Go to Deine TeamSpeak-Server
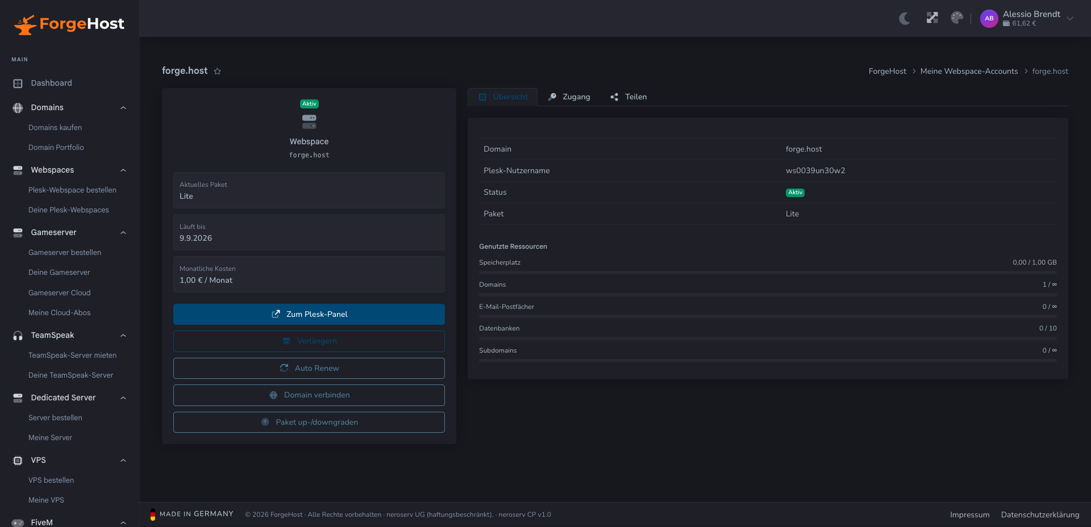1091x527 pixels. pyautogui.click(x=71, y=375)
